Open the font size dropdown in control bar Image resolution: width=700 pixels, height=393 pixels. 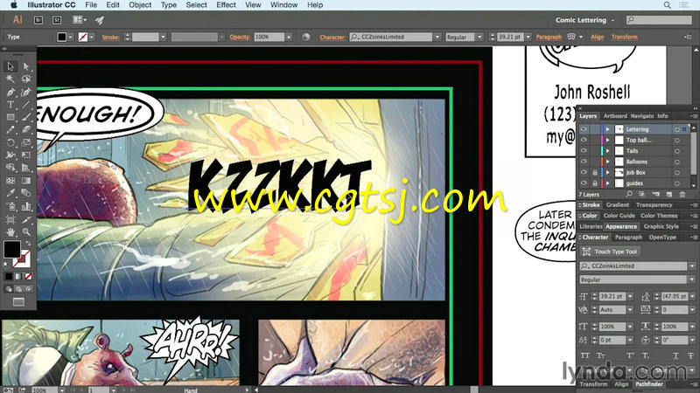(528, 37)
